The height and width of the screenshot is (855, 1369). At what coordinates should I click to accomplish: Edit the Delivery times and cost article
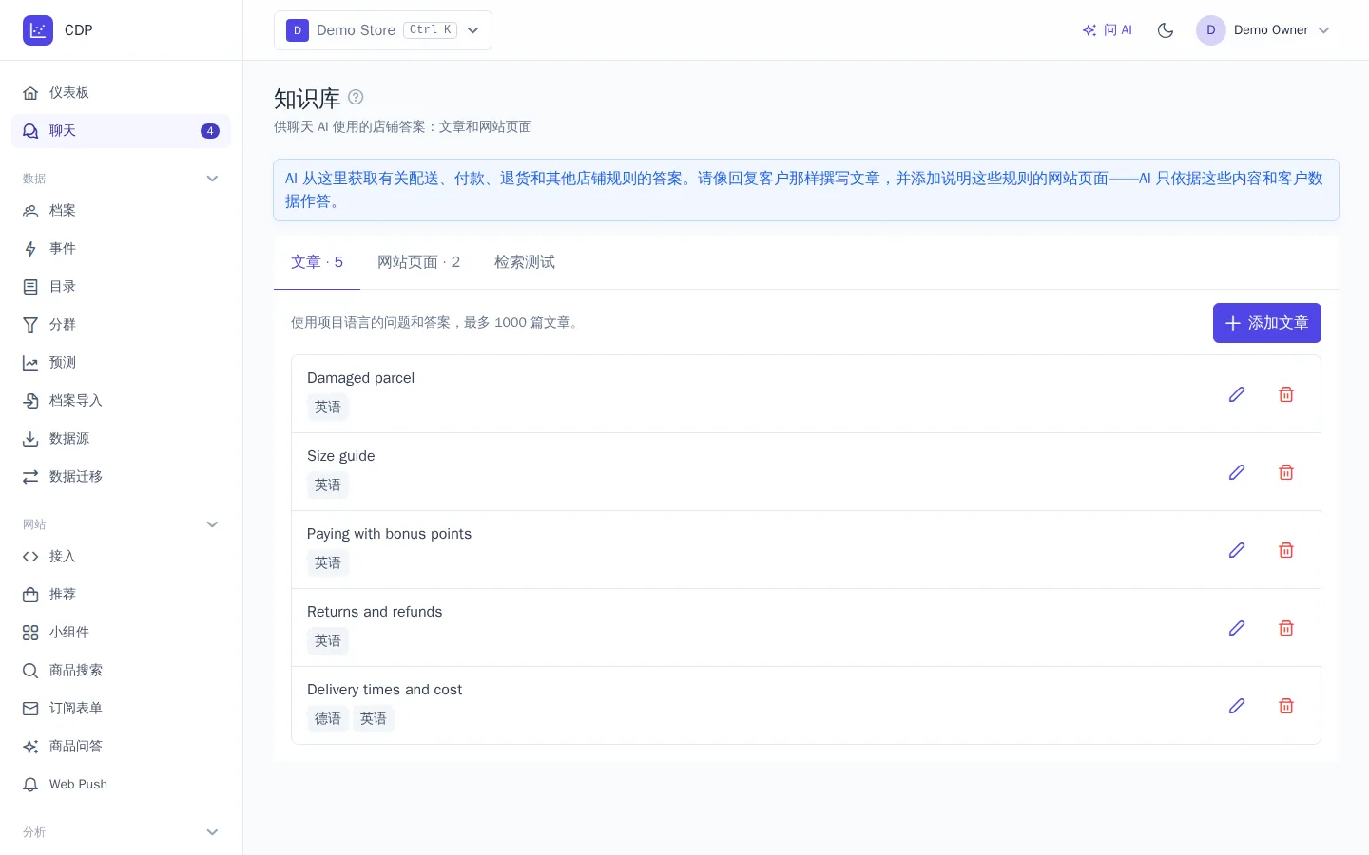[1237, 706]
